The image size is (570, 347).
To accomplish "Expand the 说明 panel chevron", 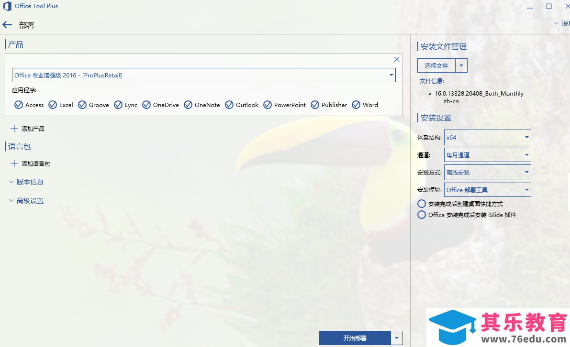I will [x=556, y=23].
